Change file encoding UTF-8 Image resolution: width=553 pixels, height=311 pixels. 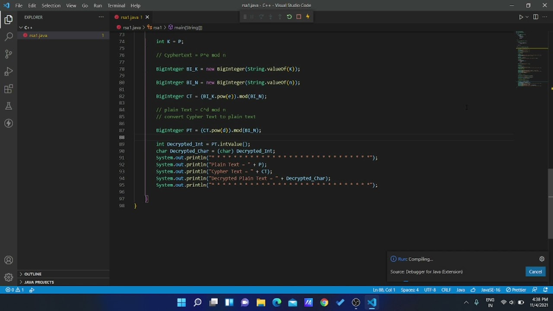430,290
